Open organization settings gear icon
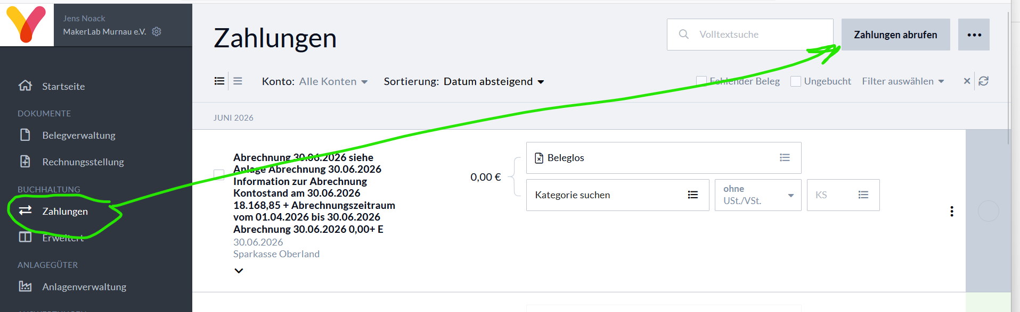 click(x=157, y=31)
